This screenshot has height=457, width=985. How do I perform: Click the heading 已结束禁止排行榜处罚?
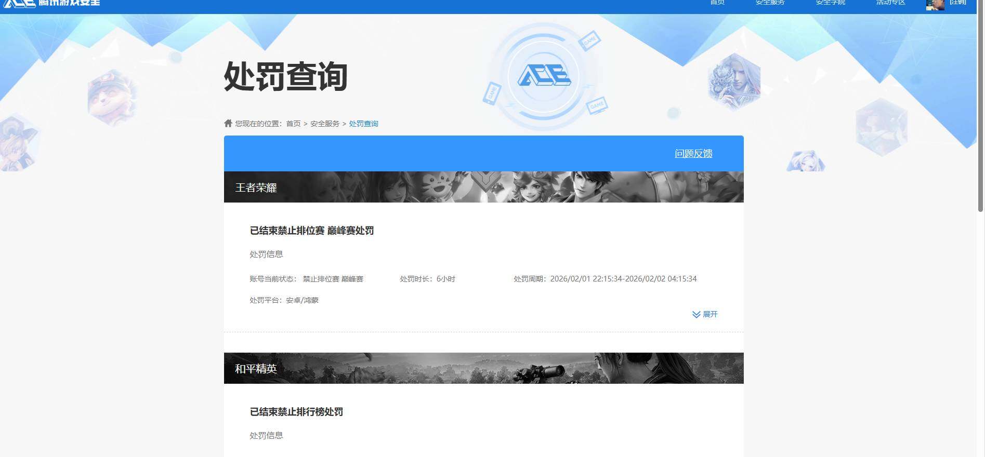coord(296,412)
